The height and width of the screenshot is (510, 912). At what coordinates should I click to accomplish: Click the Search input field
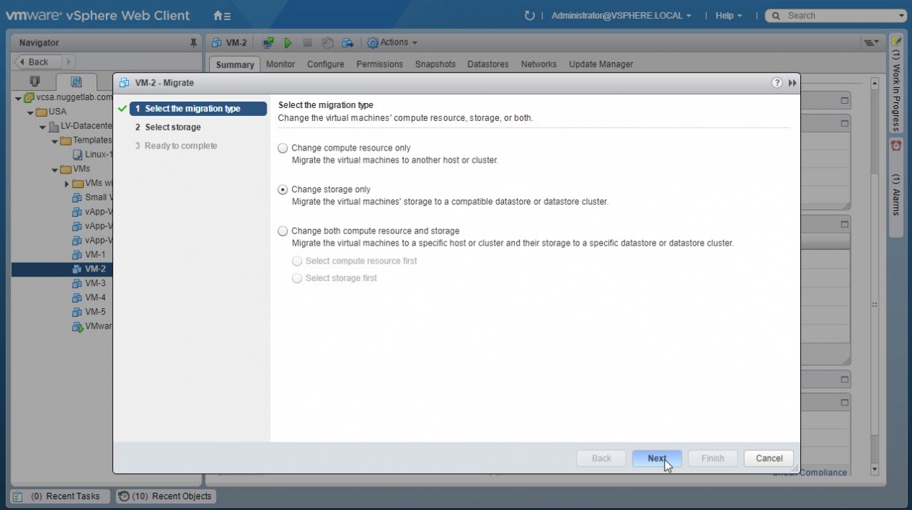(x=836, y=15)
